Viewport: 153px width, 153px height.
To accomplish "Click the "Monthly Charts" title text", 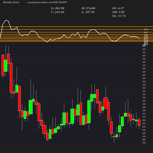I will pos(11,2).
